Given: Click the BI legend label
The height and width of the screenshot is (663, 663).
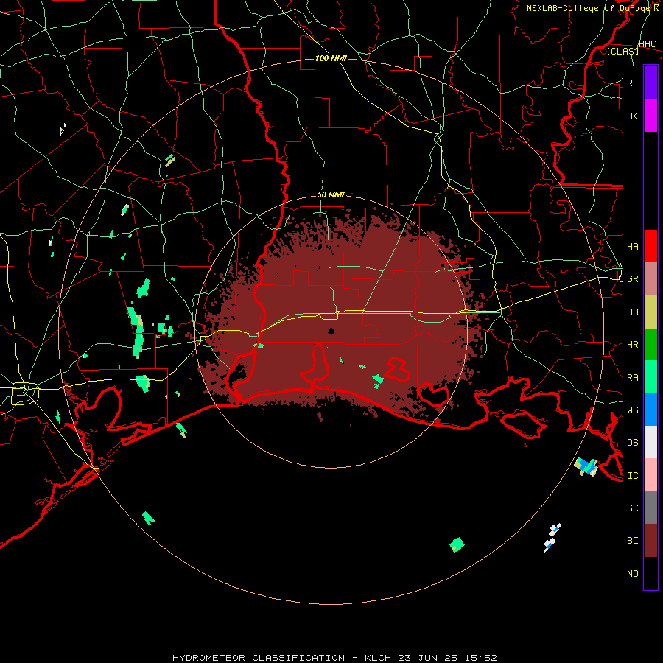Looking at the screenshot, I should pos(633,541).
